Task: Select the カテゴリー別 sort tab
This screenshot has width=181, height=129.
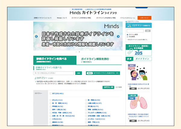Action: click(x=108, y=87)
